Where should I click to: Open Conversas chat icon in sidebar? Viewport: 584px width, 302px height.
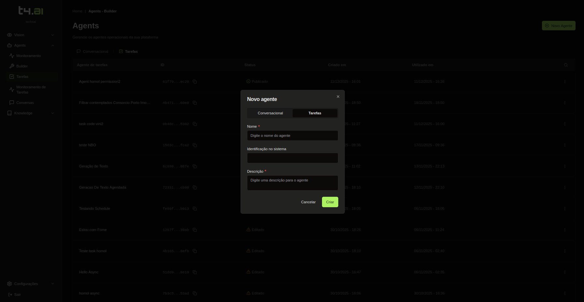pyautogui.click(x=11, y=103)
